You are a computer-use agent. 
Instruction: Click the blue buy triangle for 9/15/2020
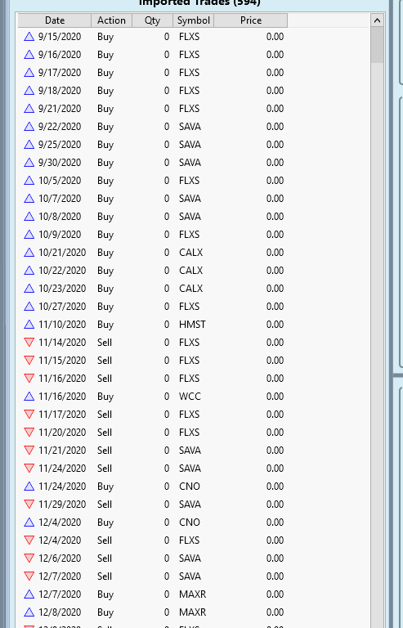(x=29, y=37)
